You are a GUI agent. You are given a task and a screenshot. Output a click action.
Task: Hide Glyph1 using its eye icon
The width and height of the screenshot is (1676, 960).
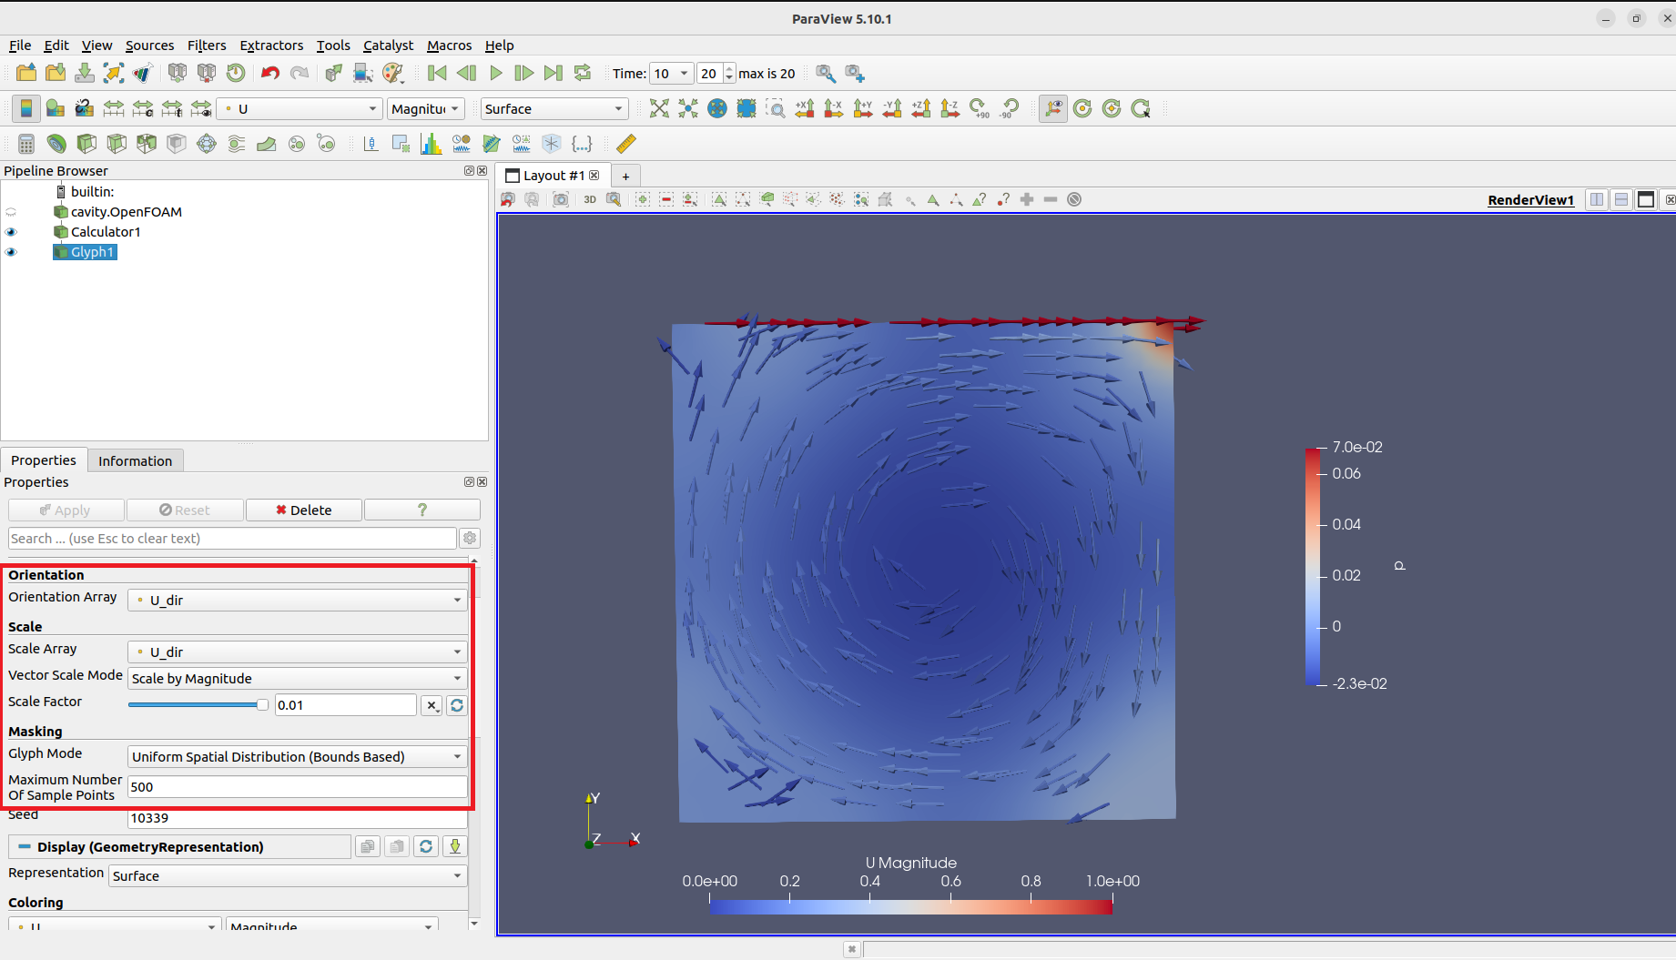[x=11, y=252]
